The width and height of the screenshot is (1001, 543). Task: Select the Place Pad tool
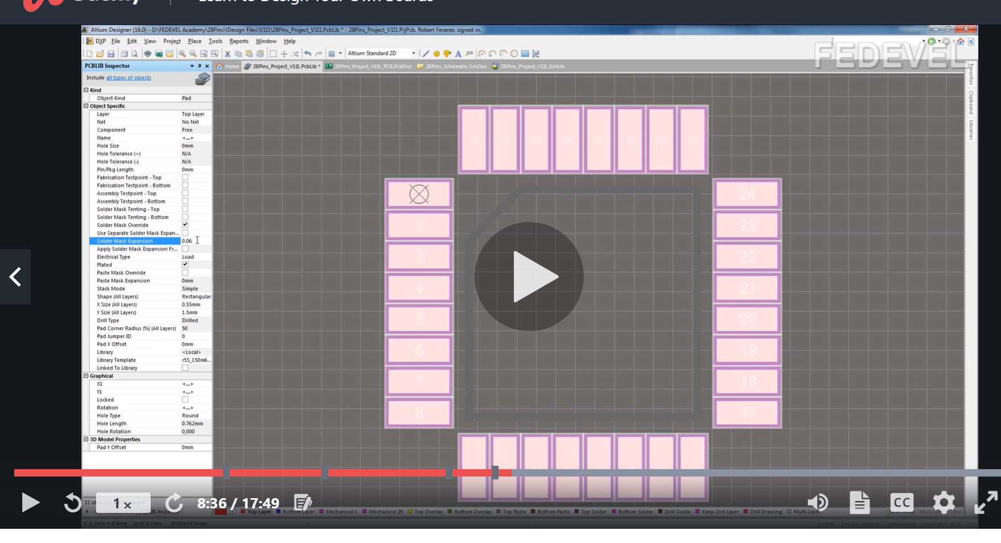(x=437, y=54)
